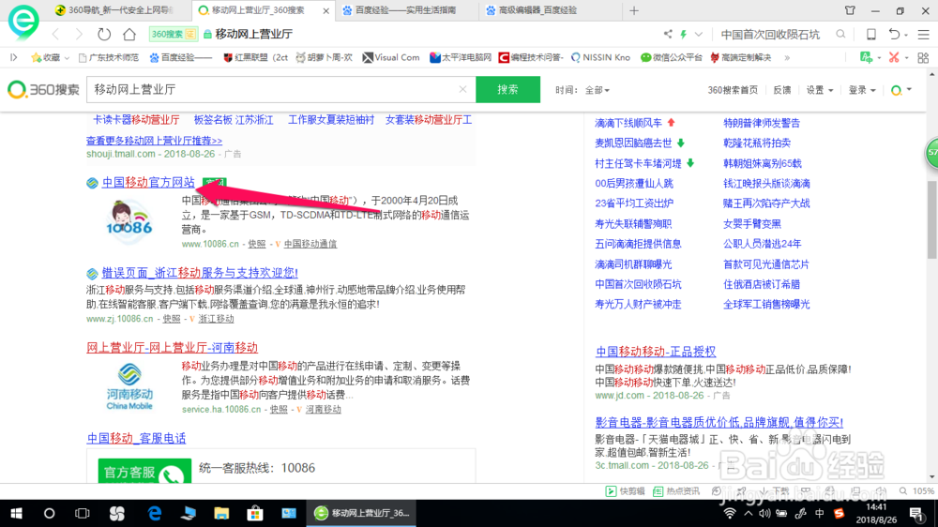Expand the 设置 dropdown
Image resolution: width=938 pixels, height=527 pixels.
click(x=819, y=90)
